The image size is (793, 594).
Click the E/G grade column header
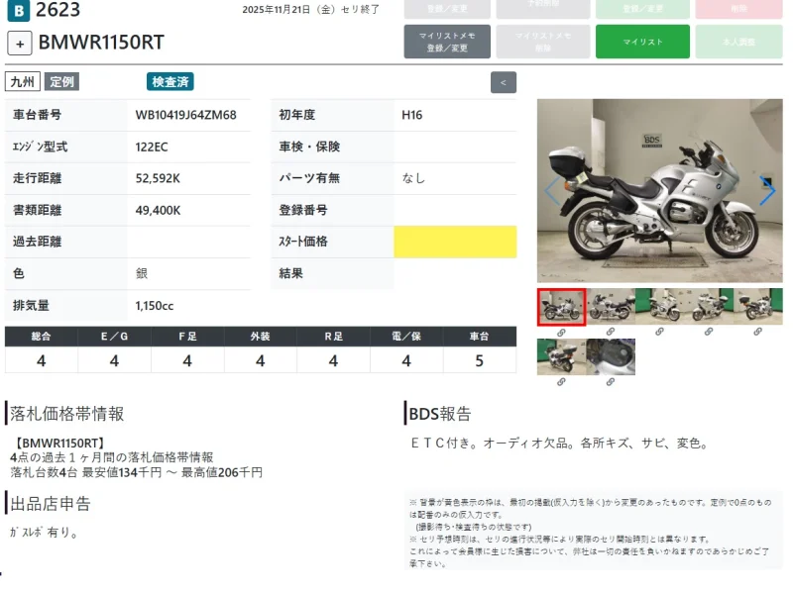(x=114, y=337)
